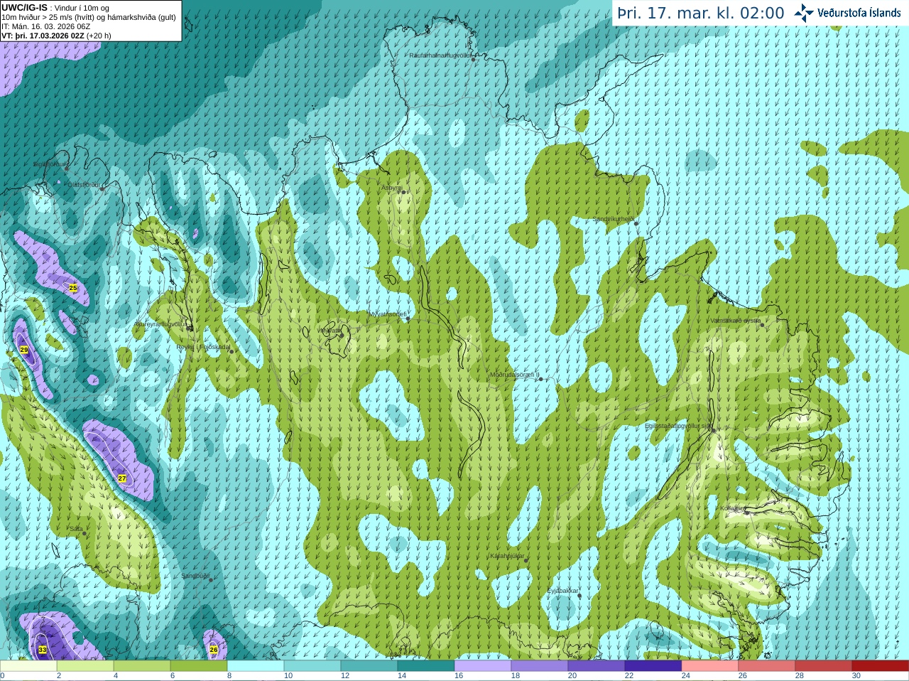Viewport: 909px width, 681px height.
Task: Pick the 16–18 m/s lavender legend swatch
Action: click(483, 666)
